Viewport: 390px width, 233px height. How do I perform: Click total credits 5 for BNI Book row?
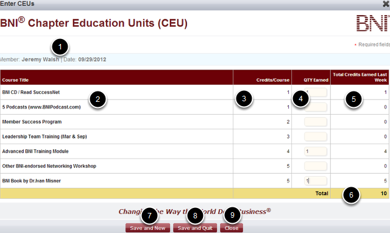pyautogui.click(x=385, y=181)
